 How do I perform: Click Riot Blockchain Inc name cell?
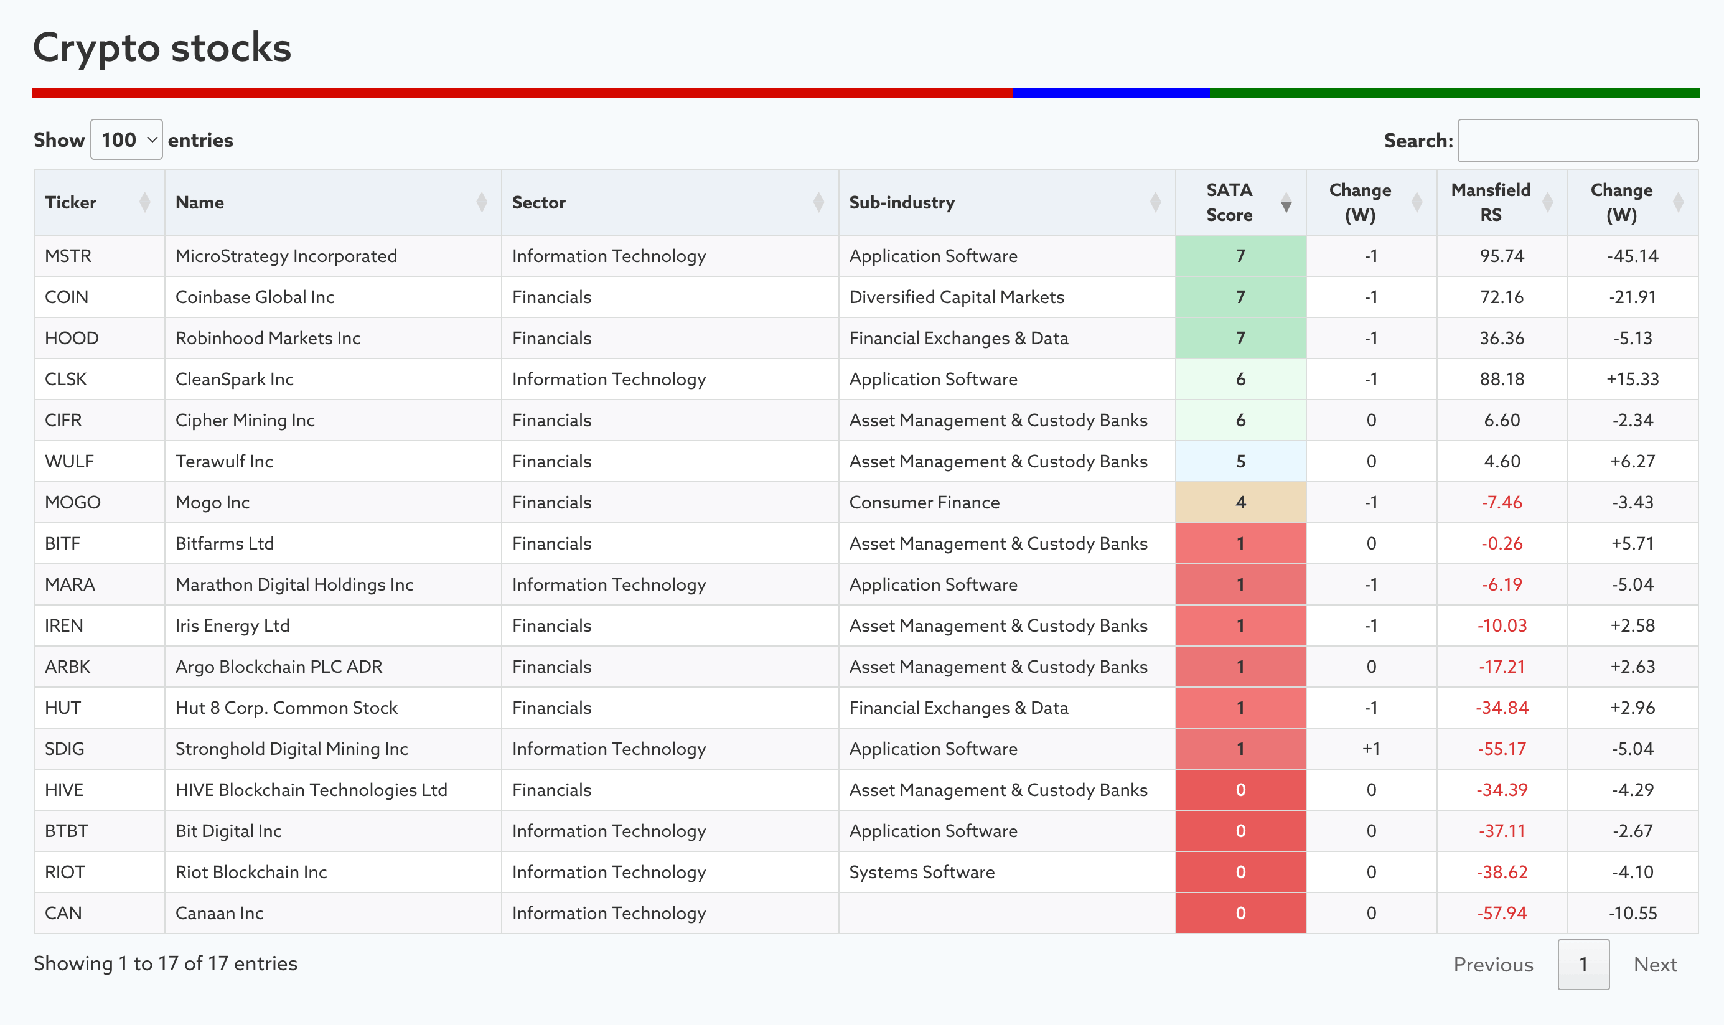tap(333, 873)
